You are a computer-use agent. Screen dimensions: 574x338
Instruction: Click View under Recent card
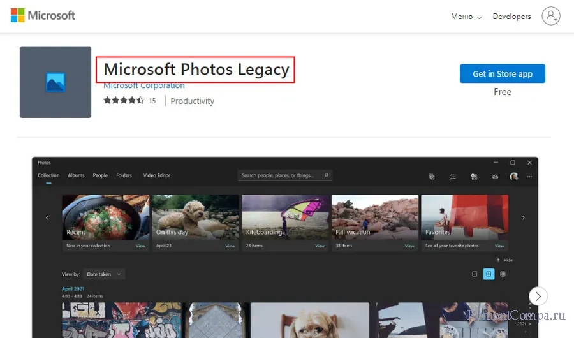point(140,246)
